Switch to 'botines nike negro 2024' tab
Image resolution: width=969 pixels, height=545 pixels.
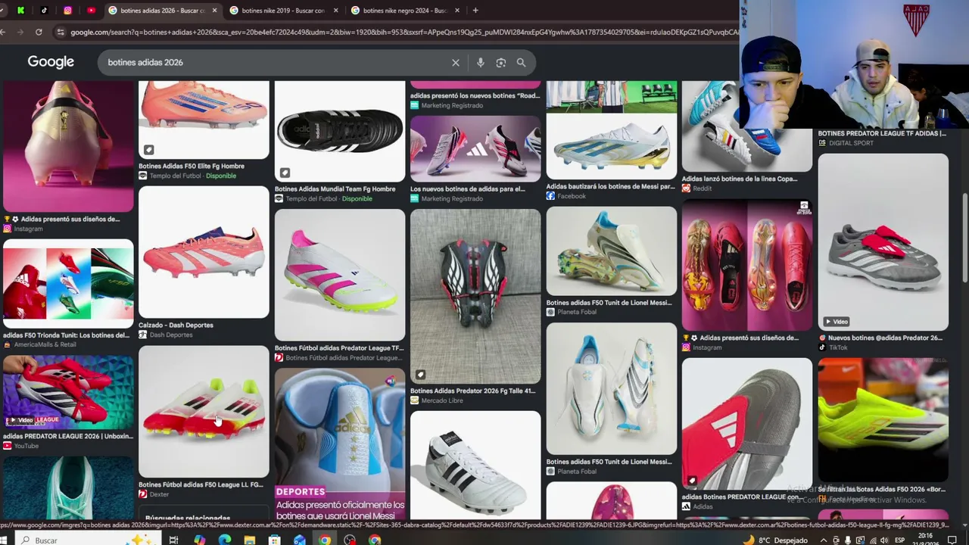pos(405,11)
